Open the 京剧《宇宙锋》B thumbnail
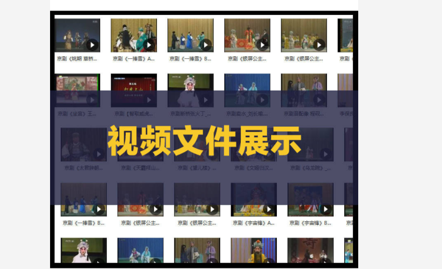442x269 pixels. click(x=311, y=199)
